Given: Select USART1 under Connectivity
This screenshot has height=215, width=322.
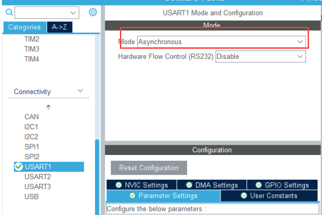Looking at the screenshot, I should (49, 167).
